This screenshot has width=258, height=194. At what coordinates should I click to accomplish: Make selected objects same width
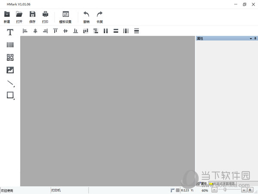106,31
